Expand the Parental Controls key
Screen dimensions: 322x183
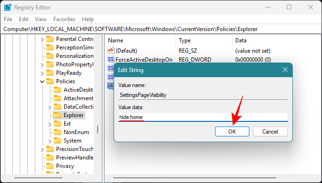(42, 39)
